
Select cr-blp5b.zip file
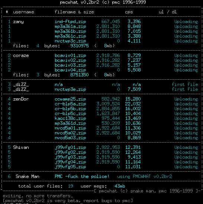pyautogui.click(x=70, y=109)
